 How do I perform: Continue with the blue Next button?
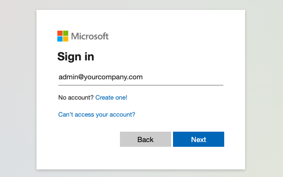pos(199,139)
